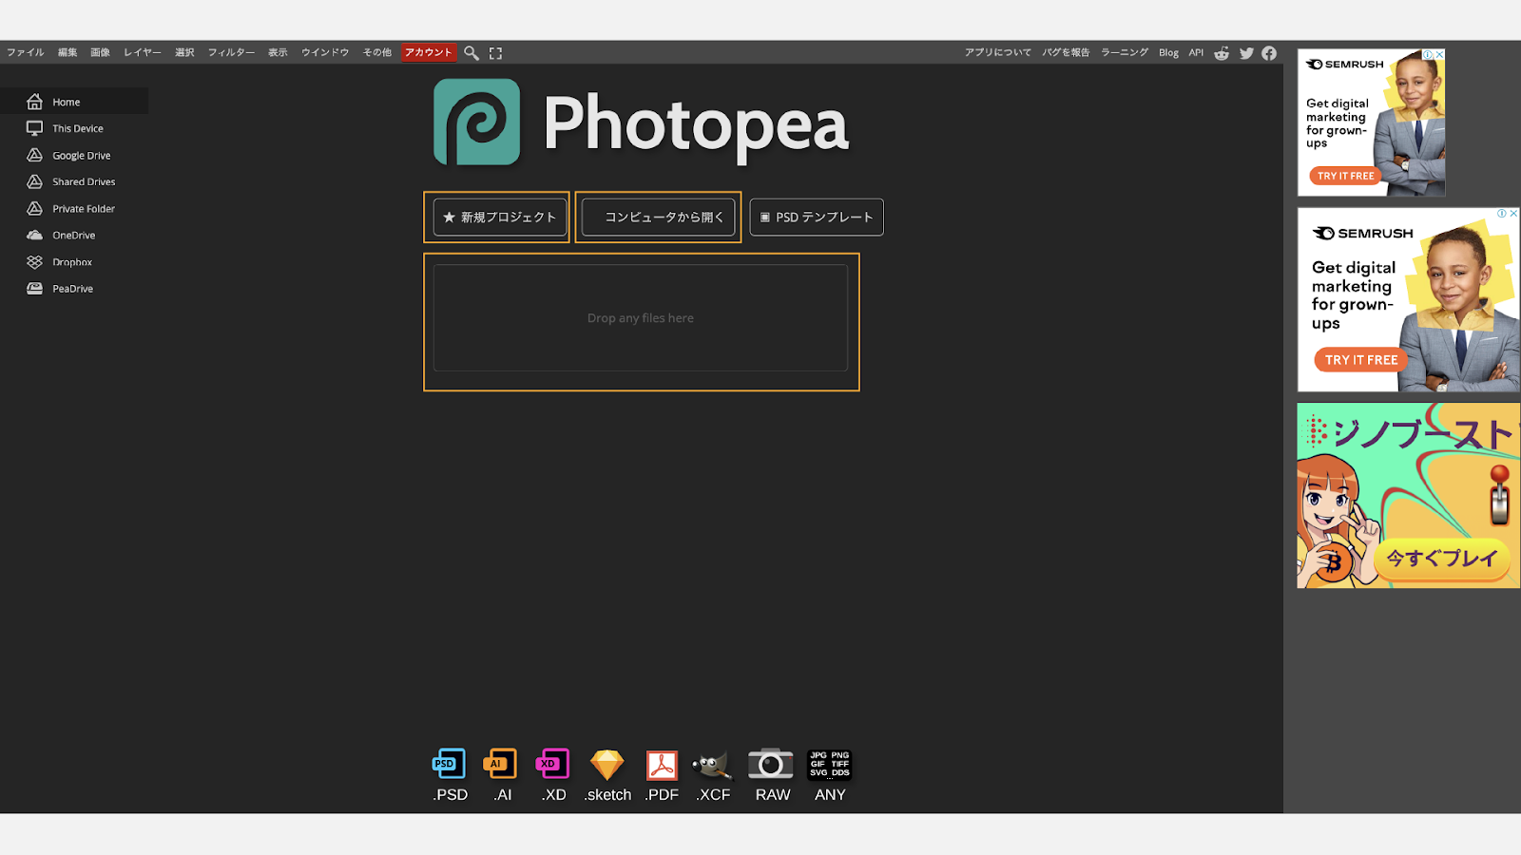Viewport: 1521px width, 855px height.
Task: Open the レイヤー menu
Action: 143,53
